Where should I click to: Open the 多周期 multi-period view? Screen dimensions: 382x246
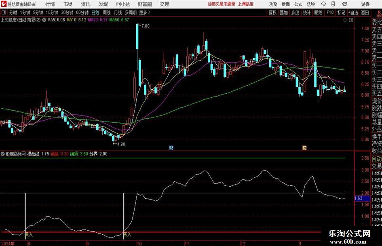[x=131, y=13]
